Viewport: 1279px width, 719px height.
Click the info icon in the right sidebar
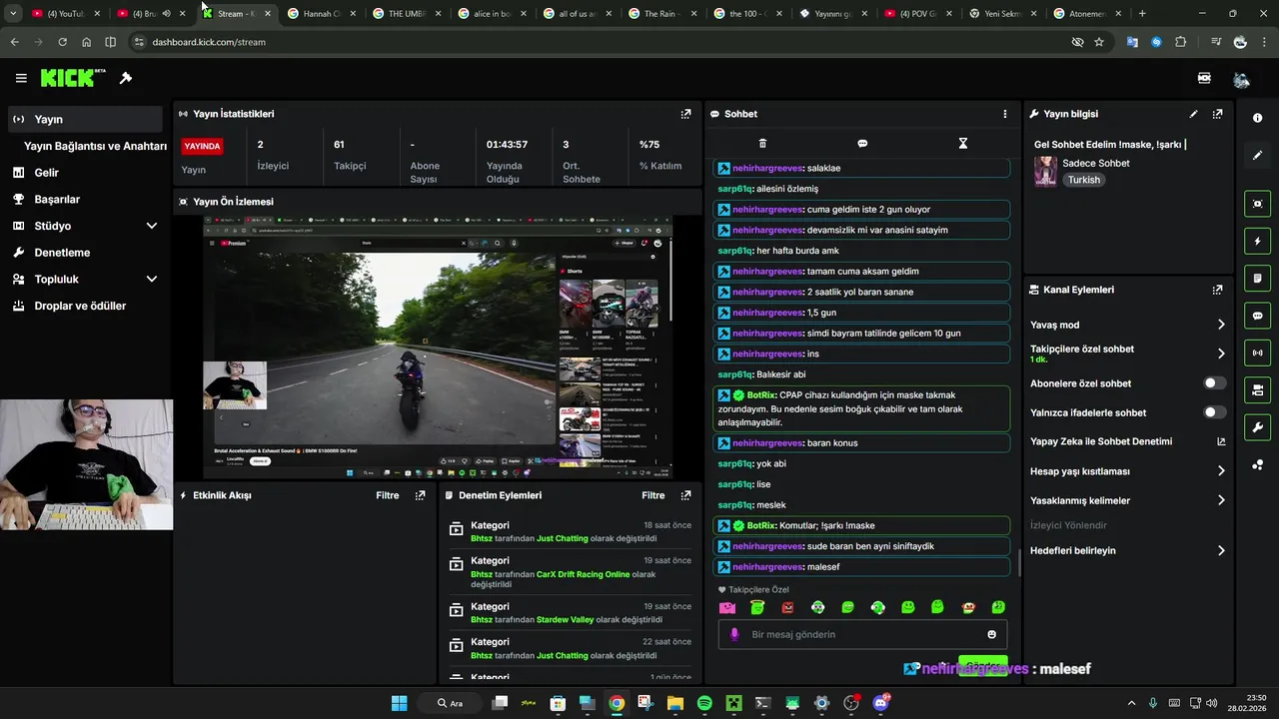[x=1257, y=118]
